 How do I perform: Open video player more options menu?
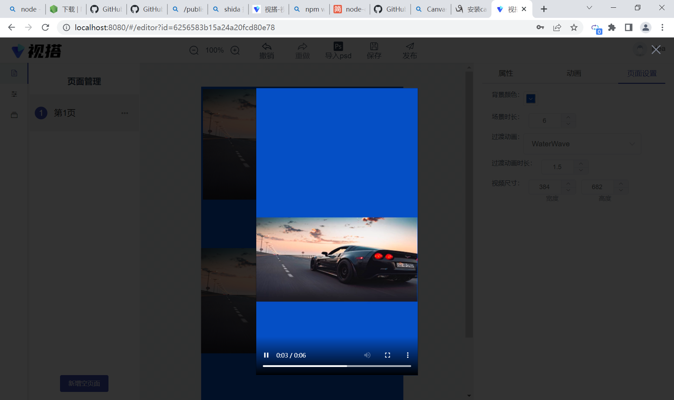pos(408,355)
